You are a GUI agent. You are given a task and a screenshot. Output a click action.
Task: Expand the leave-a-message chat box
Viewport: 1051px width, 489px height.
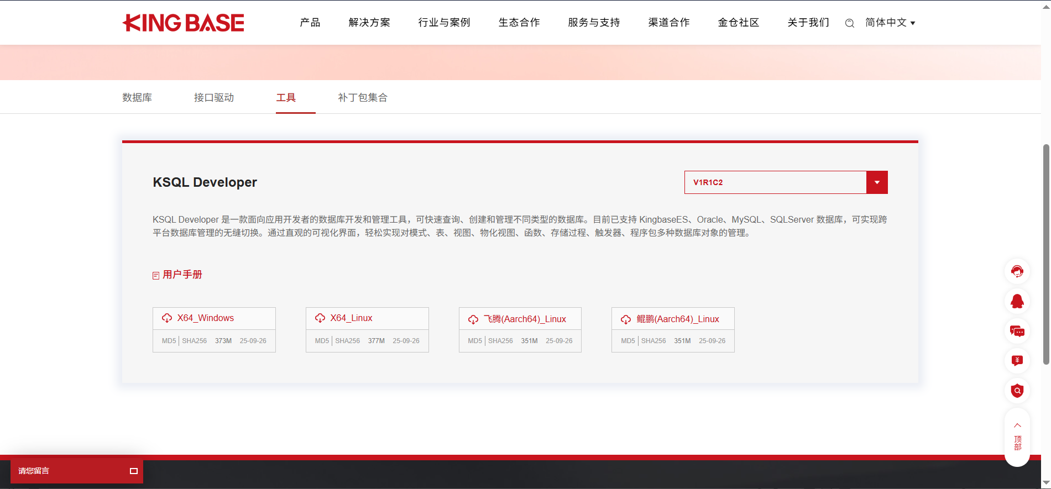[133, 471]
